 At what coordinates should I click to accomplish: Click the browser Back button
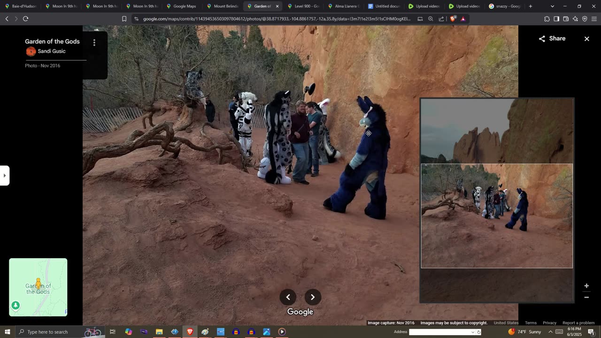[7, 19]
